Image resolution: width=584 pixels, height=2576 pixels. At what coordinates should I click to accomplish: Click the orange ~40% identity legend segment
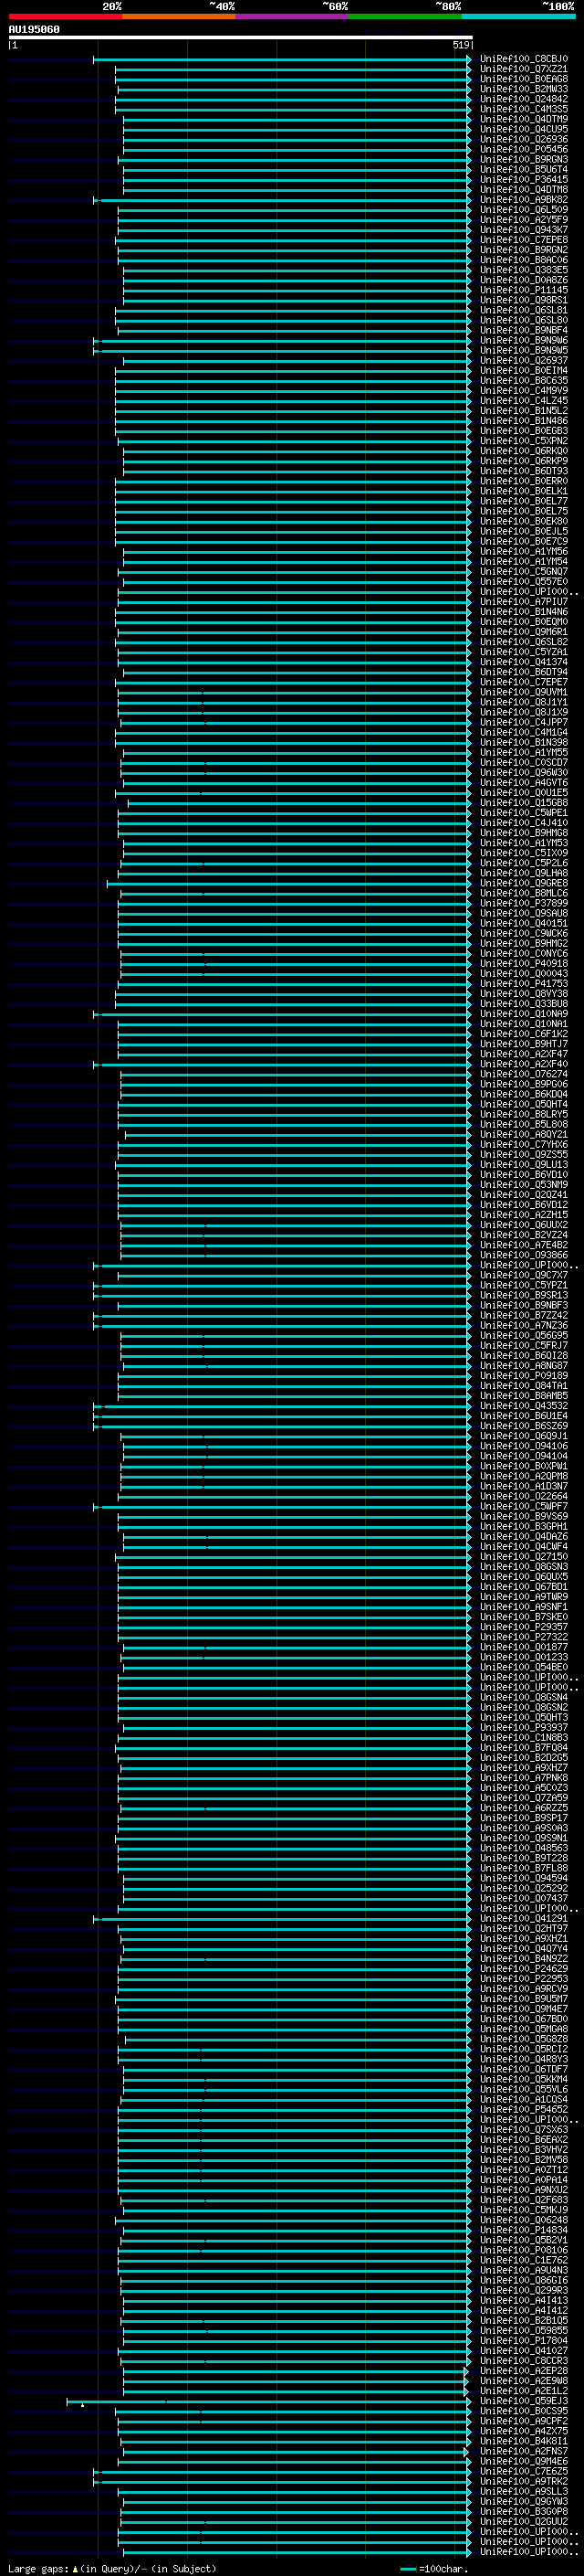(179, 17)
